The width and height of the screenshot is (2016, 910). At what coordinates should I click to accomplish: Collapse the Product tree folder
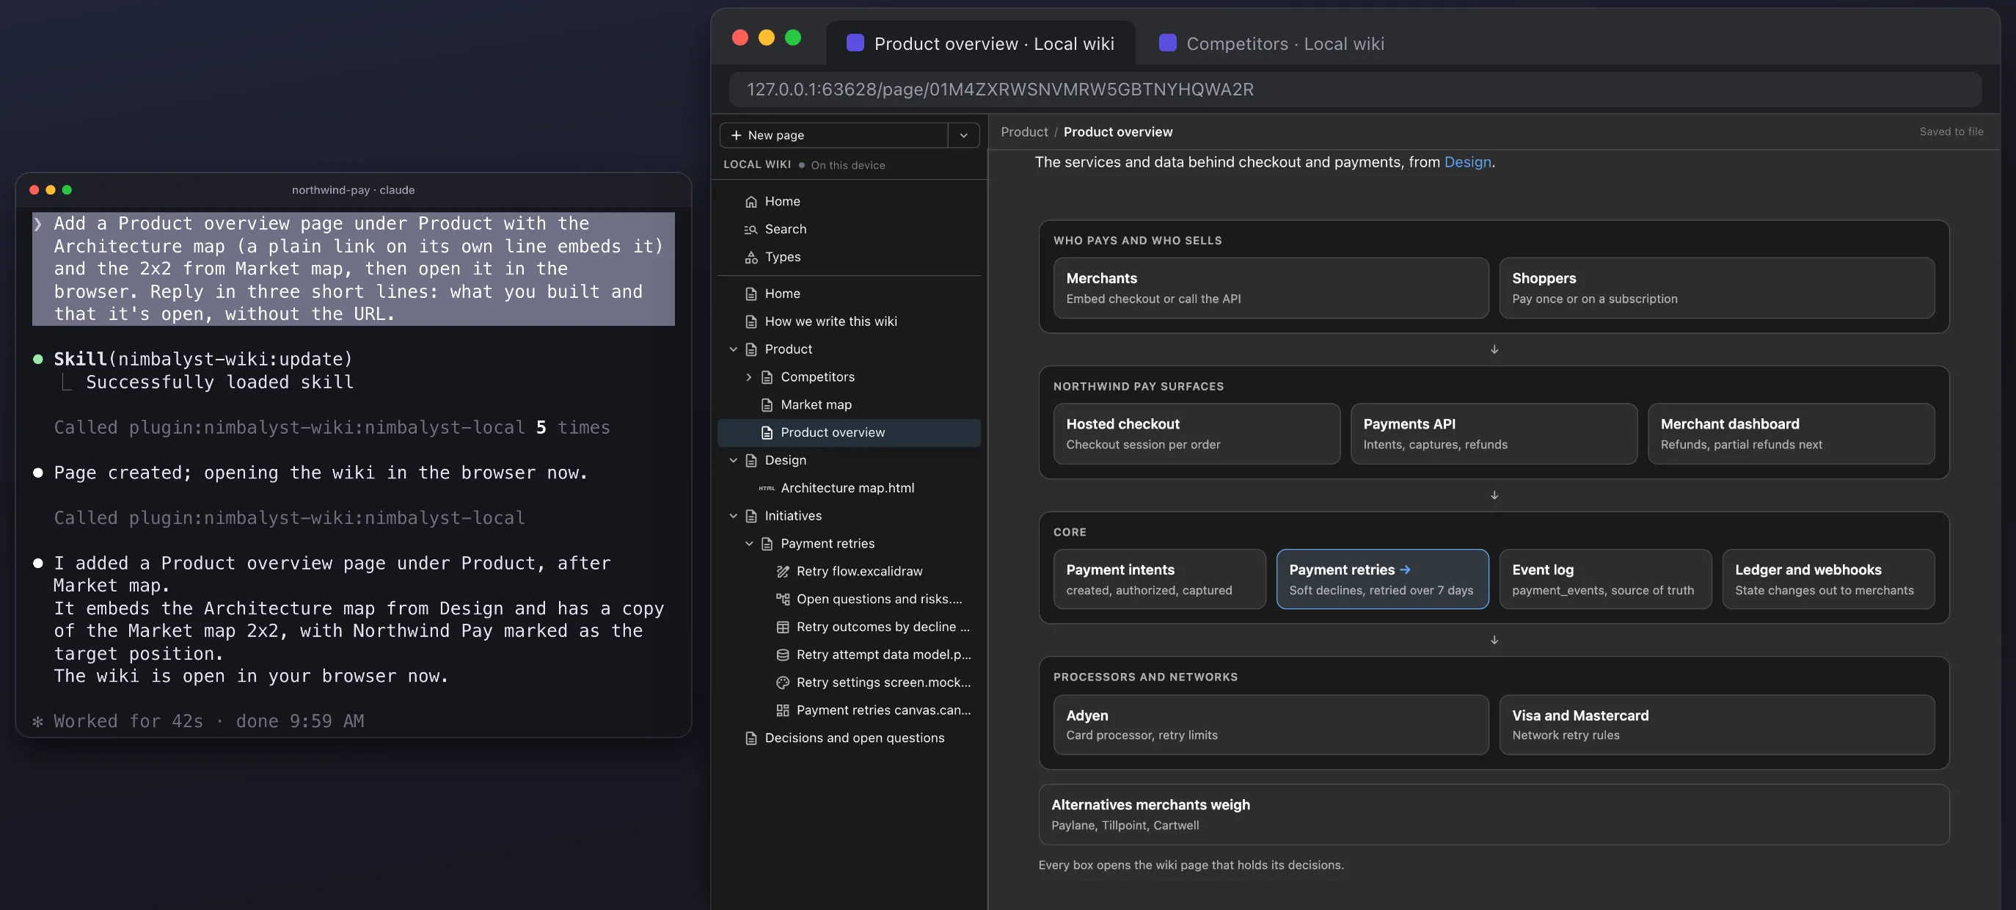click(734, 349)
